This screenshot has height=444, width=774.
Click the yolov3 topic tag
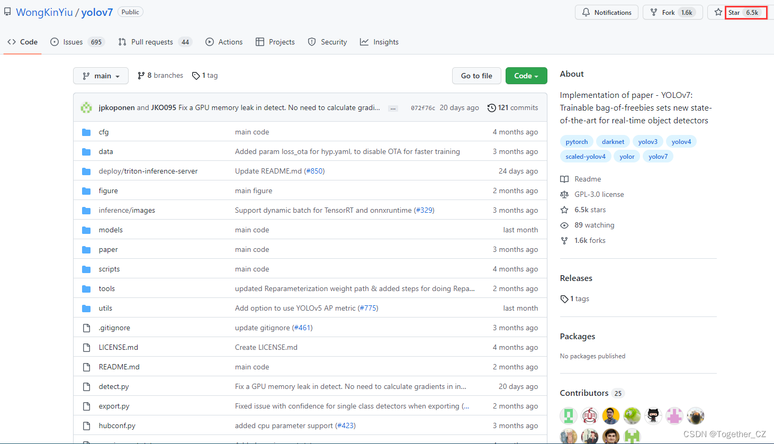point(648,141)
